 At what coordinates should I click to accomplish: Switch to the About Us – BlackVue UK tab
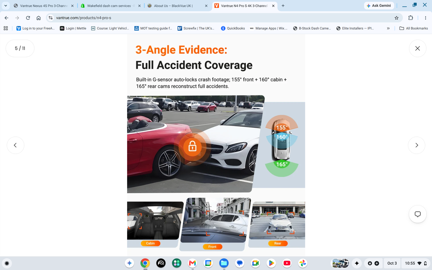(x=177, y=6)
